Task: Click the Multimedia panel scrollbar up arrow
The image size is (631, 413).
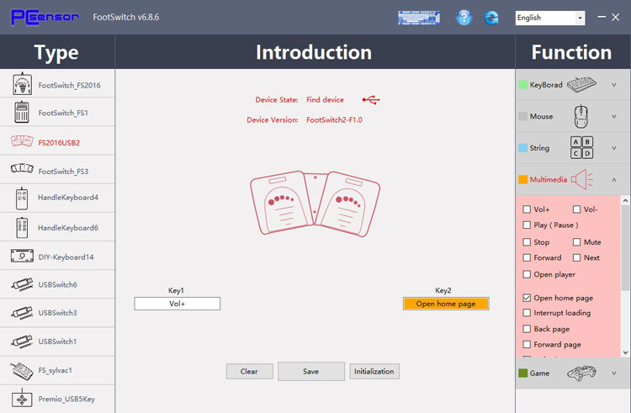Action: (x=625, y=200)
